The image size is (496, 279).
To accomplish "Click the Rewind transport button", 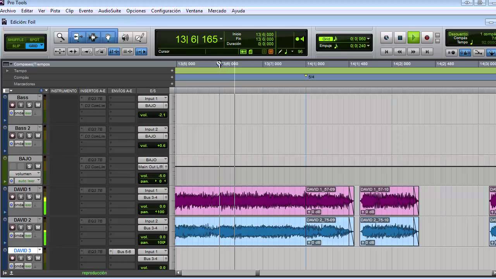I will pyautogui.click(x=400, y=52).
